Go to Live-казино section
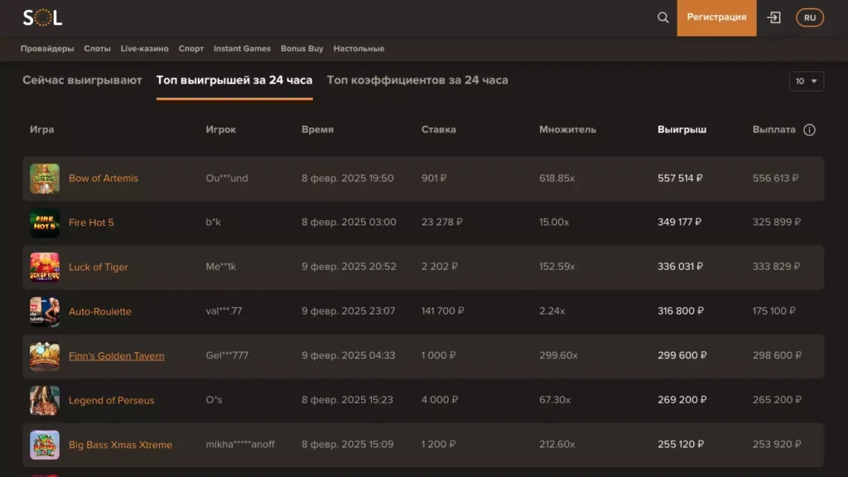 click(x=144, y=49)
